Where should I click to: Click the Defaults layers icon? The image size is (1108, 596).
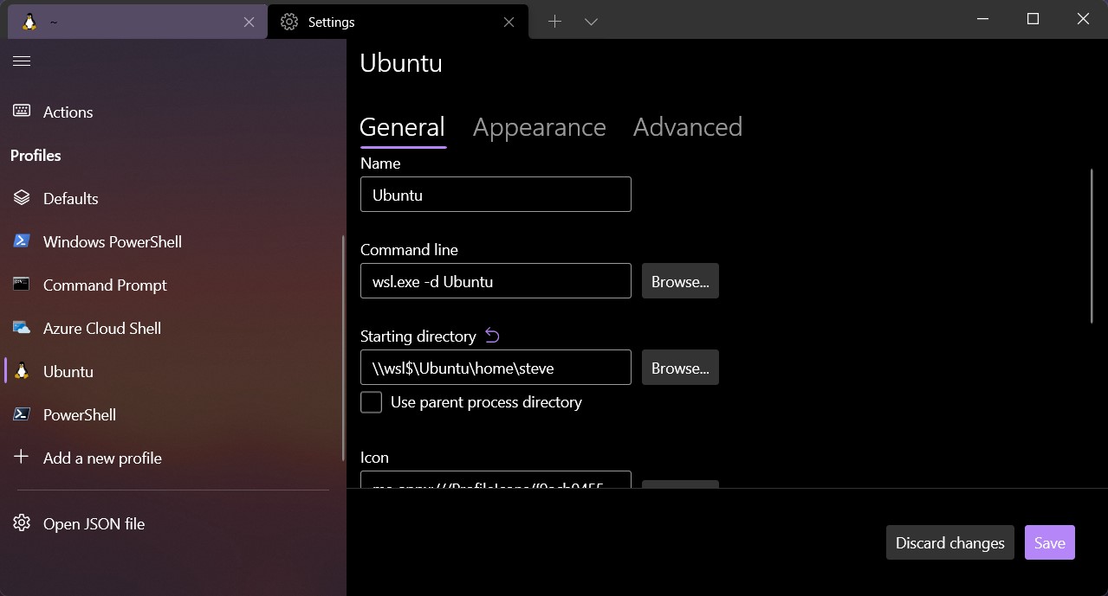[22, 198]
